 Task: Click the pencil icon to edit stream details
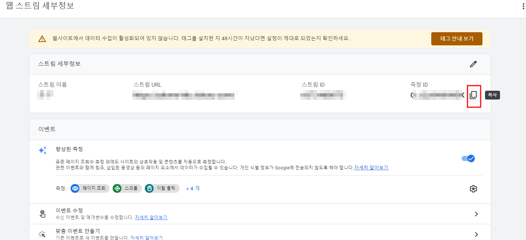[473, 64]
